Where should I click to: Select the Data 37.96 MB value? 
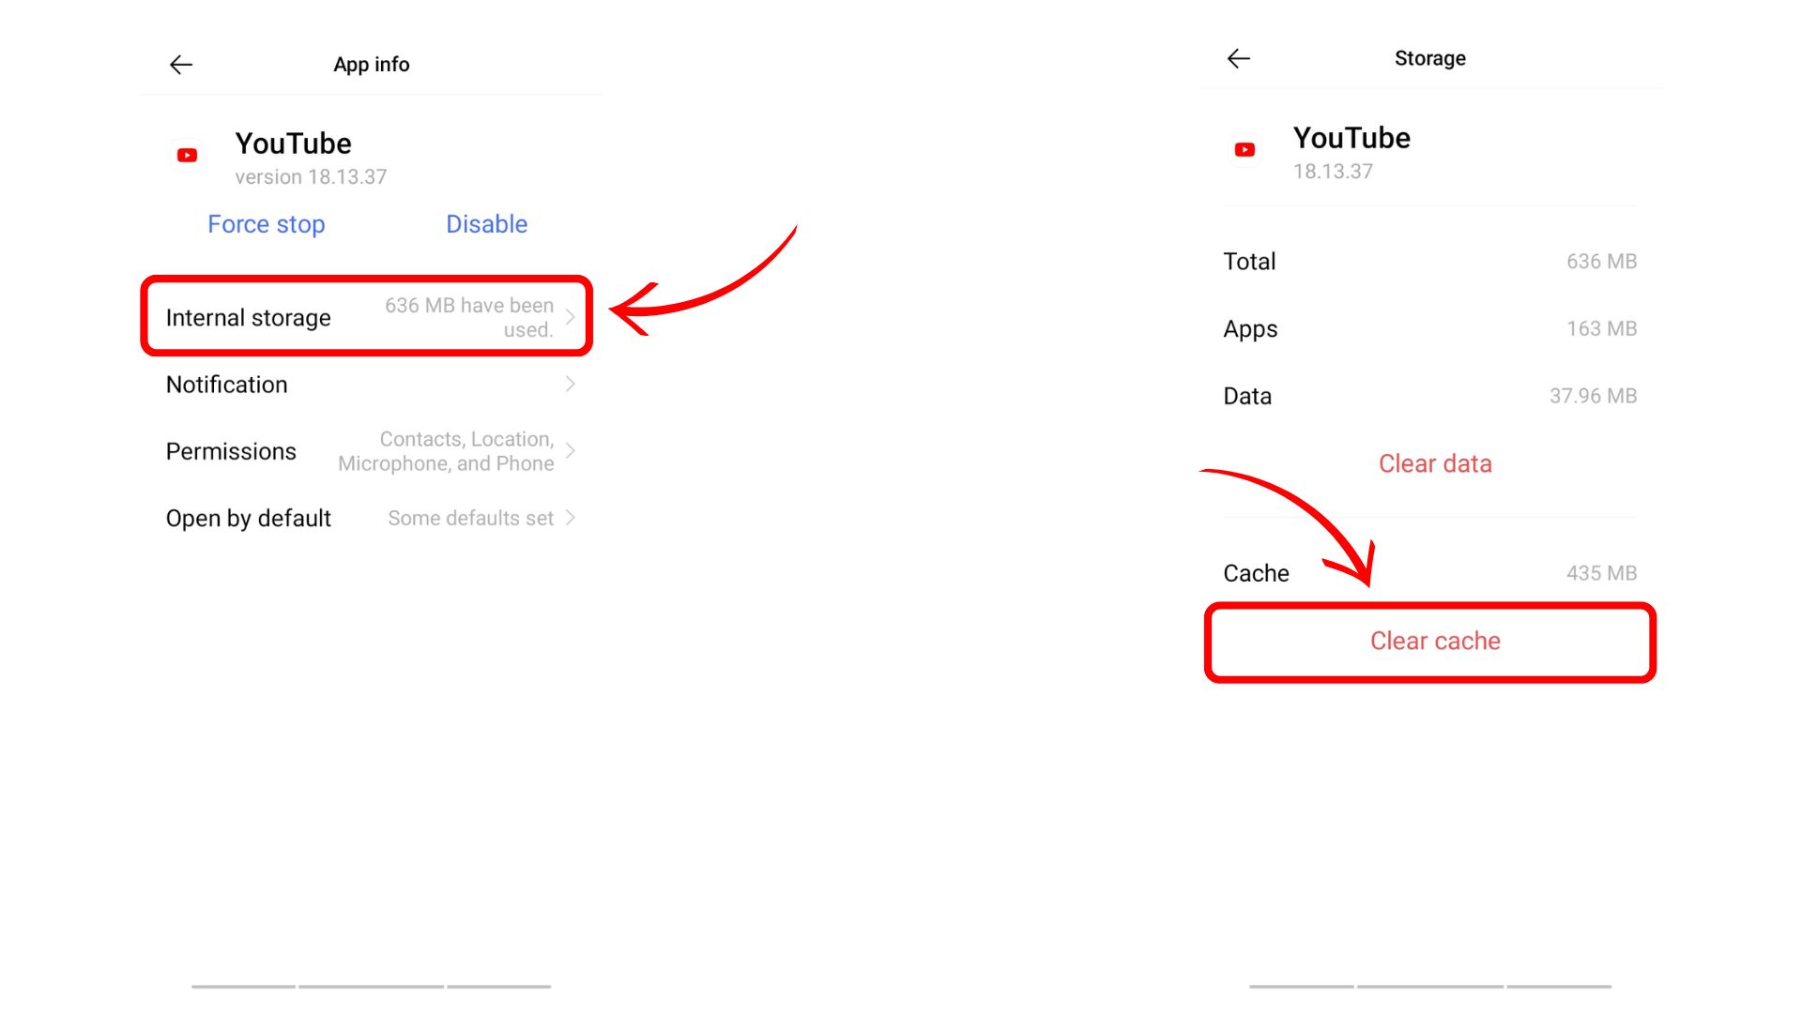[1593, 396]
